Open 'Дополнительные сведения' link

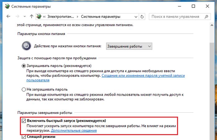pyautogui.click(x=74, y=131)
